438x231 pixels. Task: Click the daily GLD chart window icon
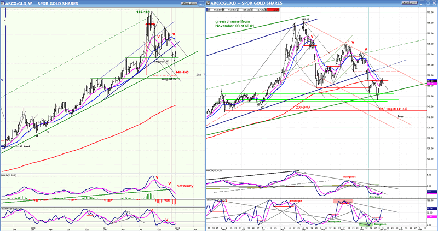point(208,3)
